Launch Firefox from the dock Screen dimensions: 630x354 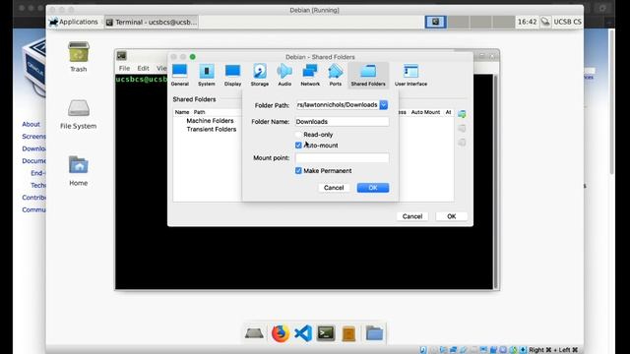[280, 333]
